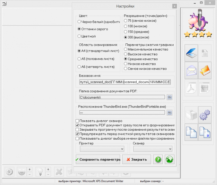The width and height of the screenshot is (217, 185).
Task: Click the ThunderBird location input field
Action: [x=122, y=112]
